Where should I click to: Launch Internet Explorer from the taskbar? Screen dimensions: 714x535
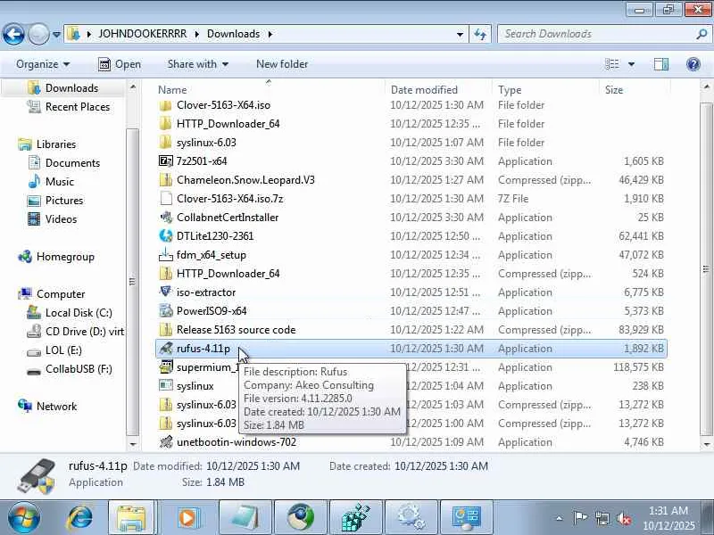tap(80, 518)
